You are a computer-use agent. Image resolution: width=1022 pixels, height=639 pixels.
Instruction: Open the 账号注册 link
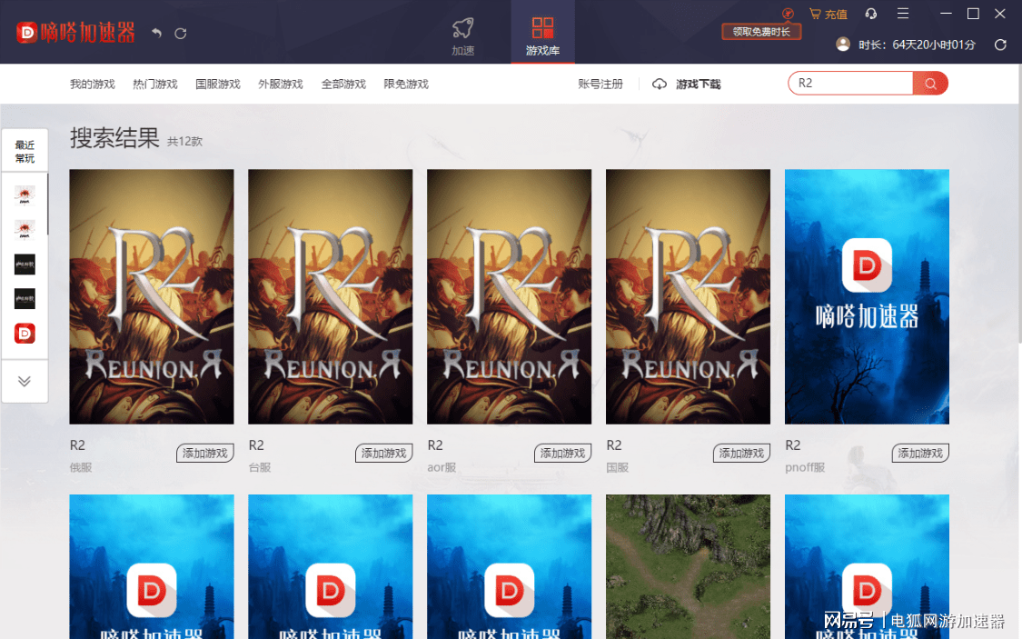pos(600,85)
